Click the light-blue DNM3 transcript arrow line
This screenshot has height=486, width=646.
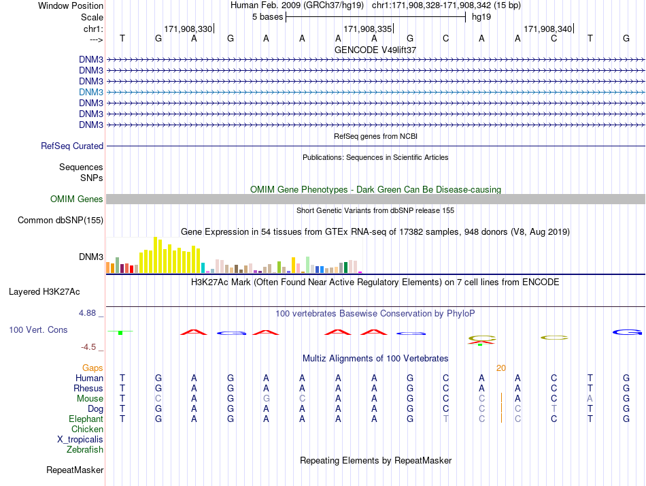coord(375,92)
